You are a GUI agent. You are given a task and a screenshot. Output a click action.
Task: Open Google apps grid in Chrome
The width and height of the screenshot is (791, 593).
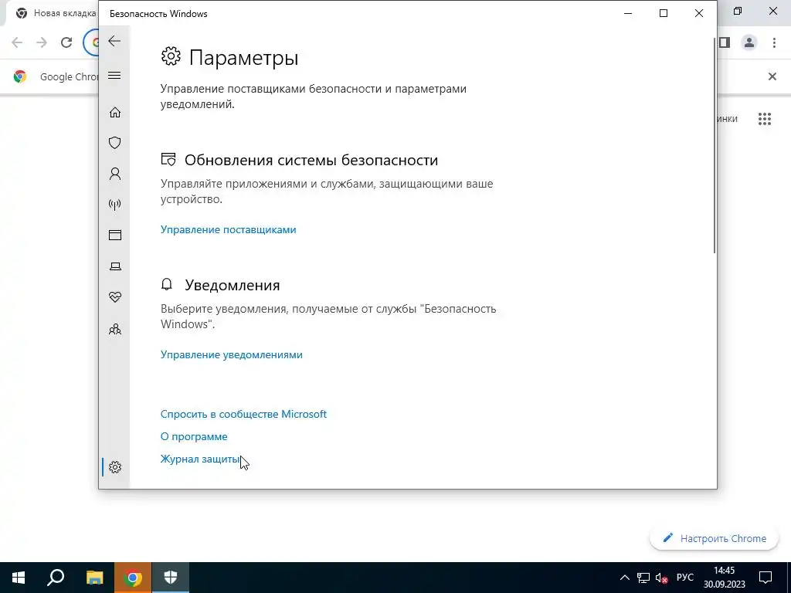[x=764, y=118]
